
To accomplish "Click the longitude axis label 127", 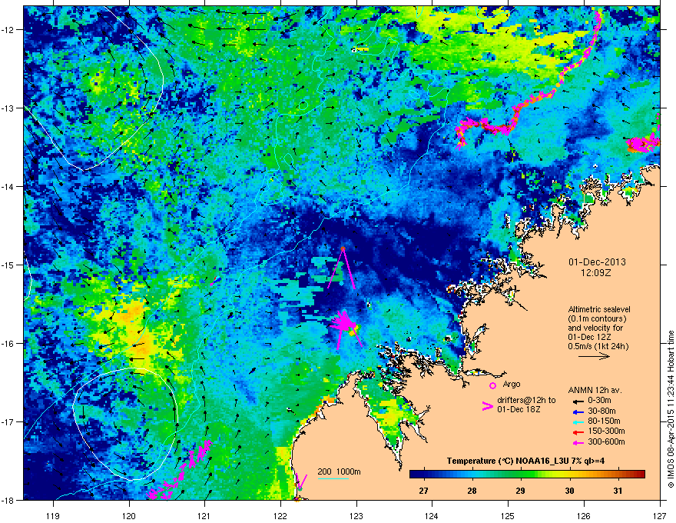I will pos(660,515).
